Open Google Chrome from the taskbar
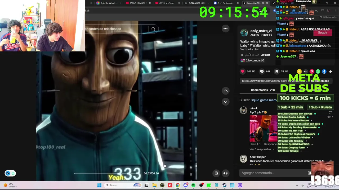The height and width of the screenshot is (190, 339). click(177, 185)
